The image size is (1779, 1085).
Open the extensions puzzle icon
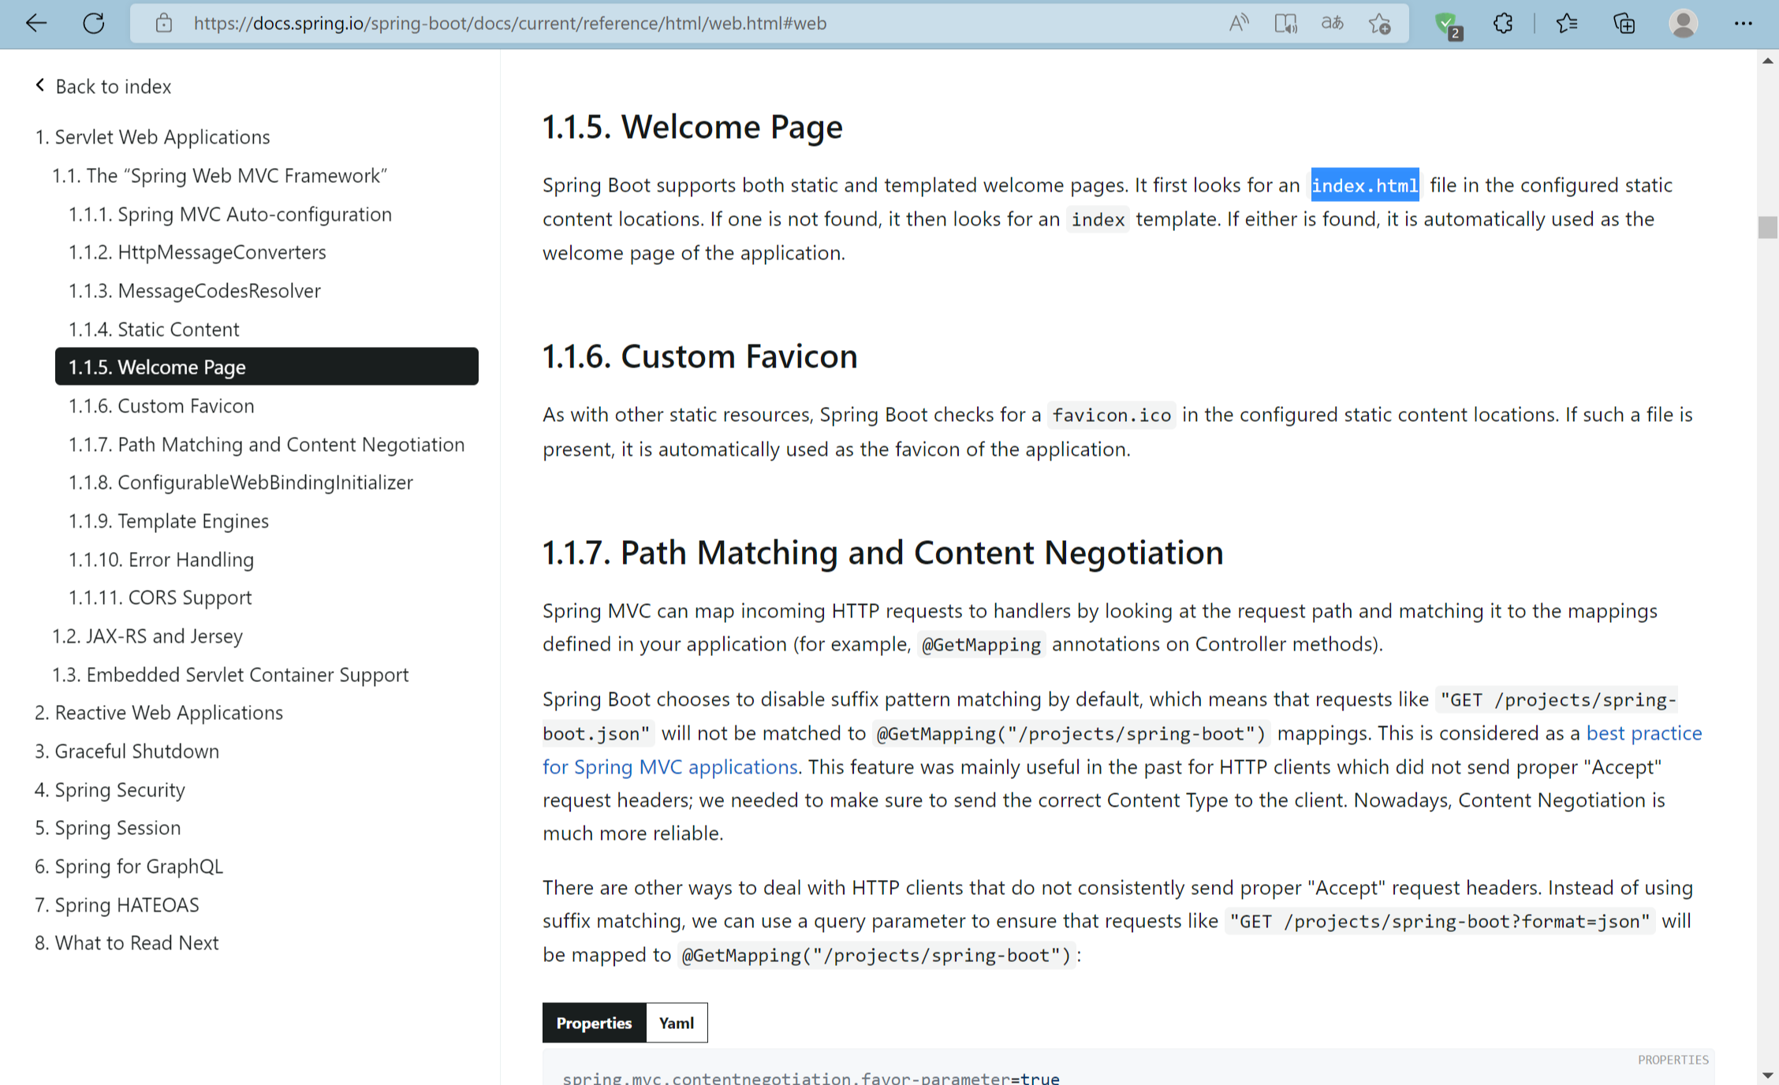point(1503,23)
